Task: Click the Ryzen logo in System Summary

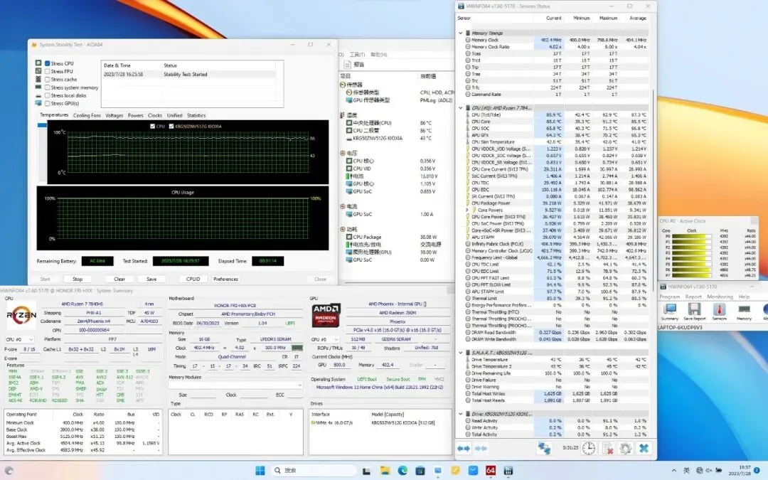Action: (21, 316)
